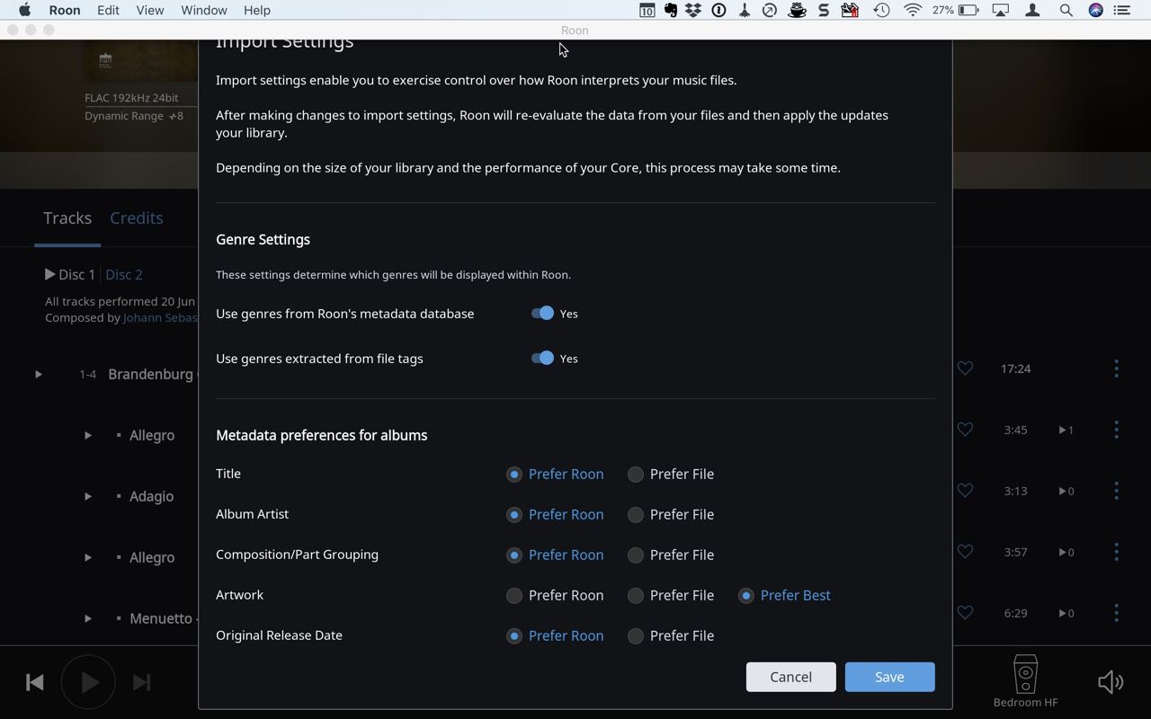Open the Edit menu

(x=108, y=11)
